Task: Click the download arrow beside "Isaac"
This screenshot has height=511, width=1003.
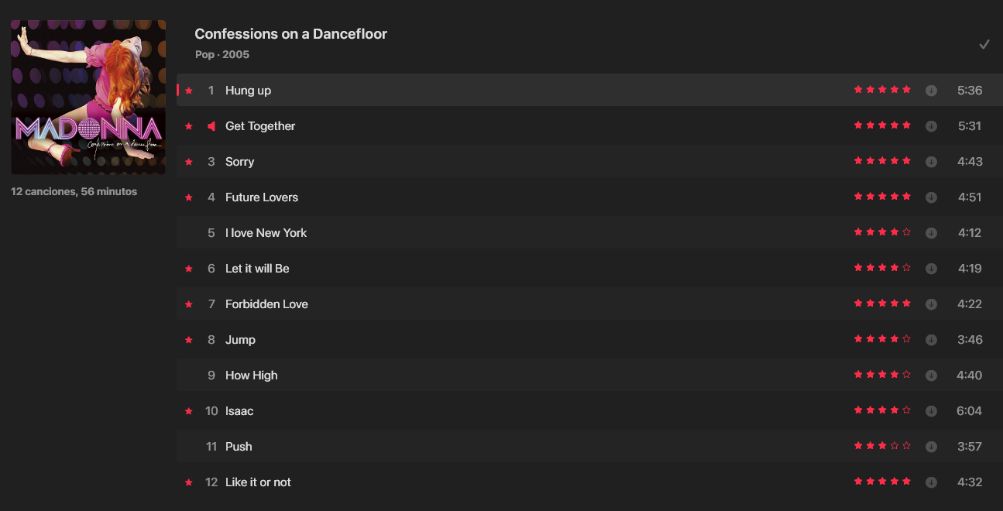Action: tap(931, 411)
